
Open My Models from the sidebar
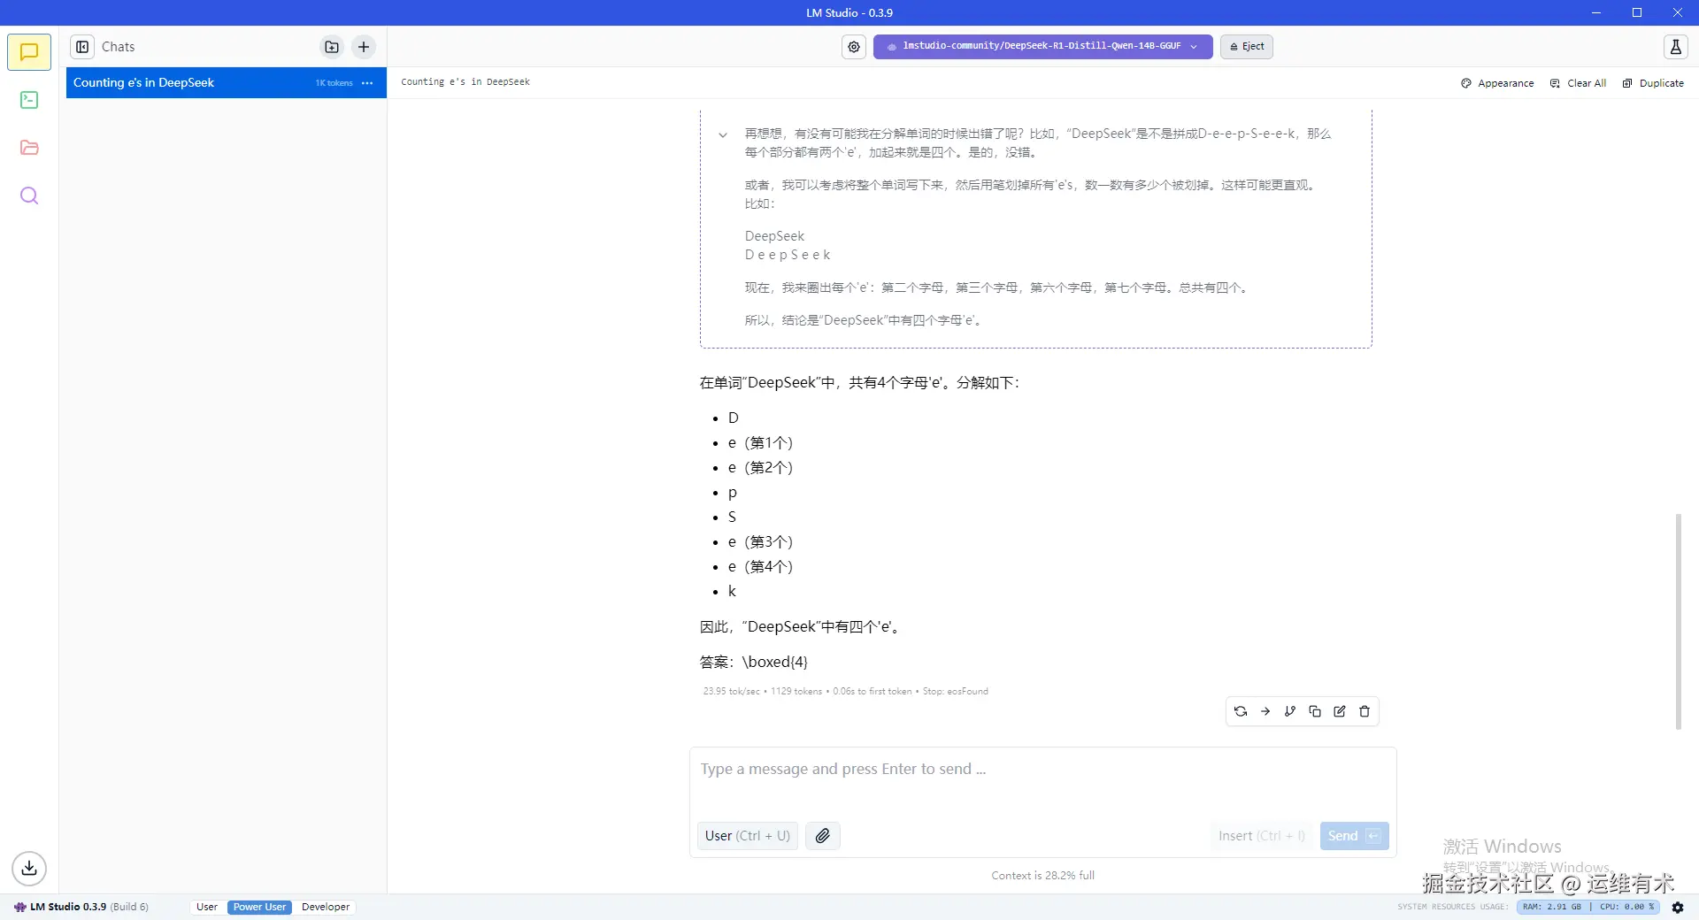29,148
